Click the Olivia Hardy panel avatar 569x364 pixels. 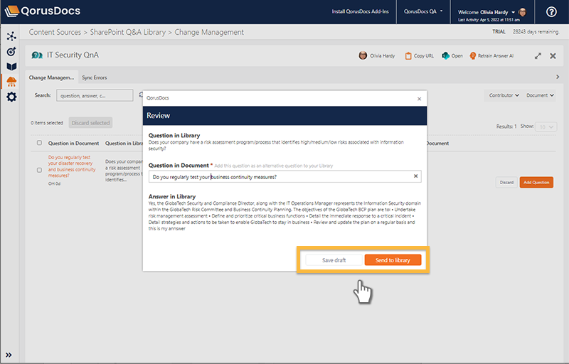coord(363,55)
